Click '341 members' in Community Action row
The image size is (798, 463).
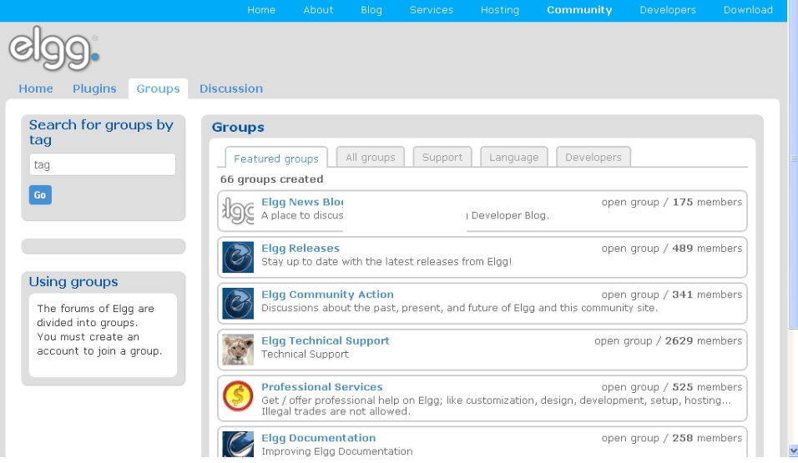tap(707, 294)
